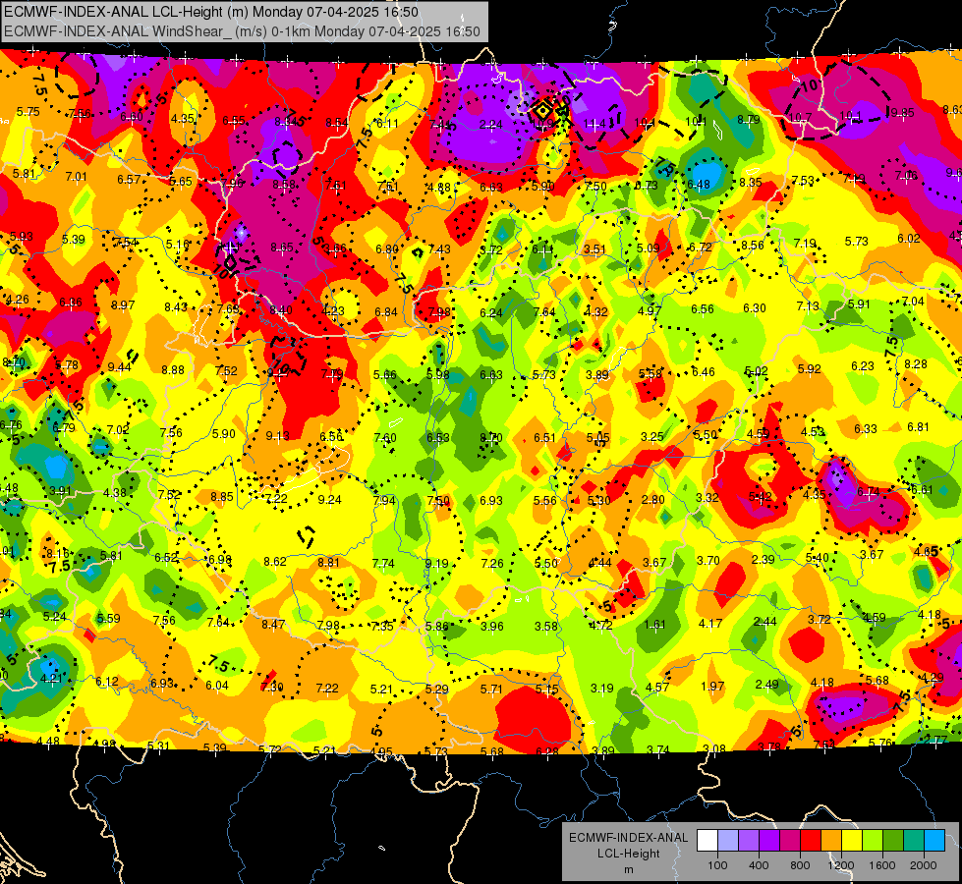Click the wind shear value 8.79
962x884 pixels.
coord(749,120)
